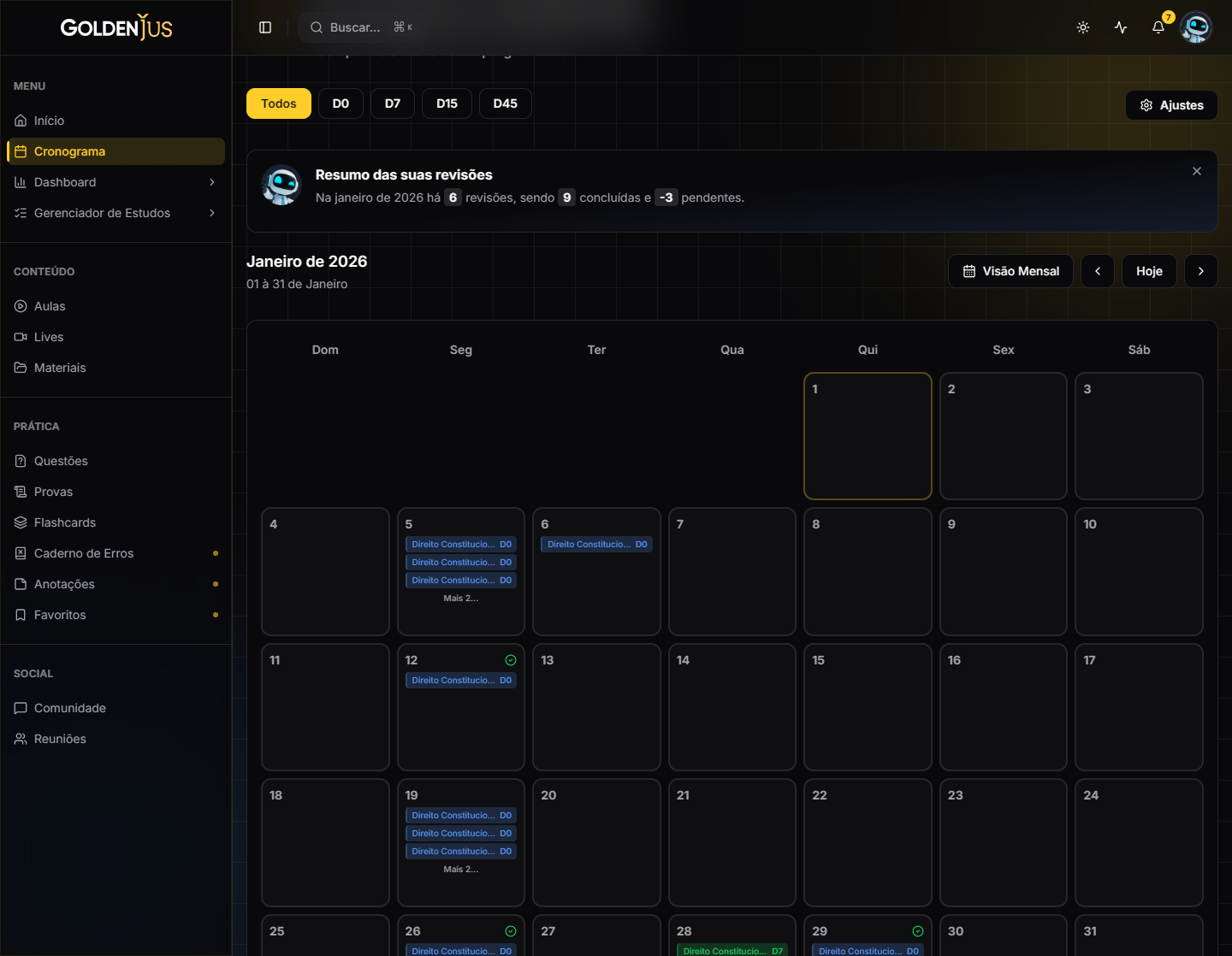This screenshot has width=1232, height=956.
Task: Open the second Direito Constitucional review on day 19
Action: click(x=461, y=834)
